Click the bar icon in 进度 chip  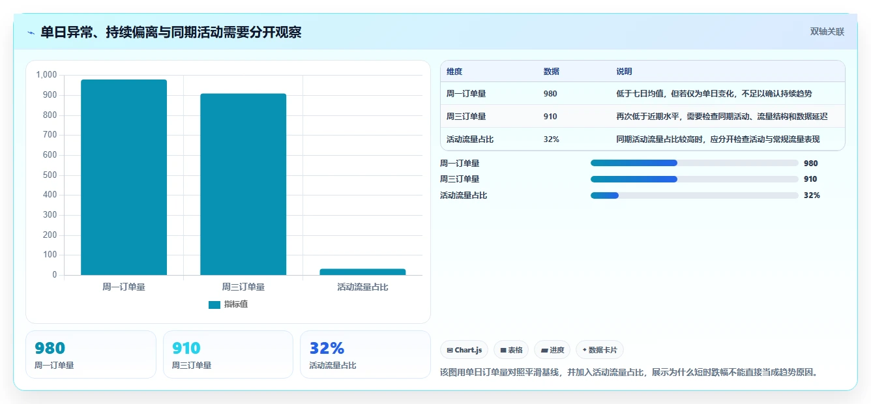click(x=544, y=351)
